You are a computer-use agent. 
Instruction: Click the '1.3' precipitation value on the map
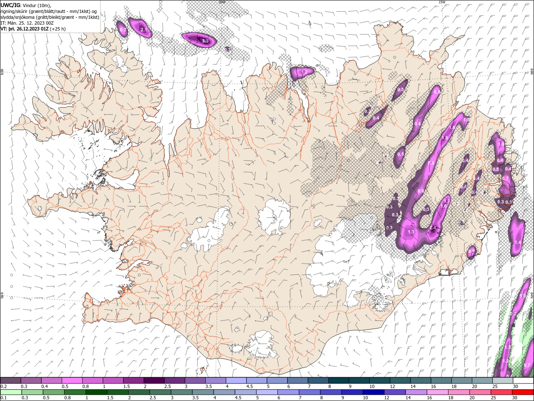pyautogui.click(x=411, y=232)
